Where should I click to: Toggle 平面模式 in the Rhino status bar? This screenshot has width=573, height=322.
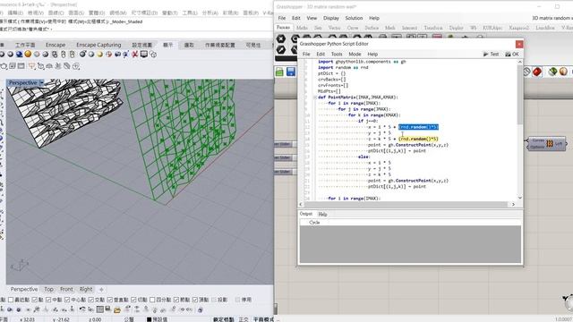[263, 319]
